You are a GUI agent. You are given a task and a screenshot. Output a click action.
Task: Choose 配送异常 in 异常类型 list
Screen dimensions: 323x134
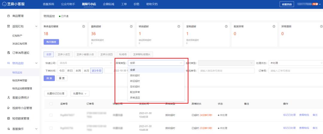click(156, 92)
